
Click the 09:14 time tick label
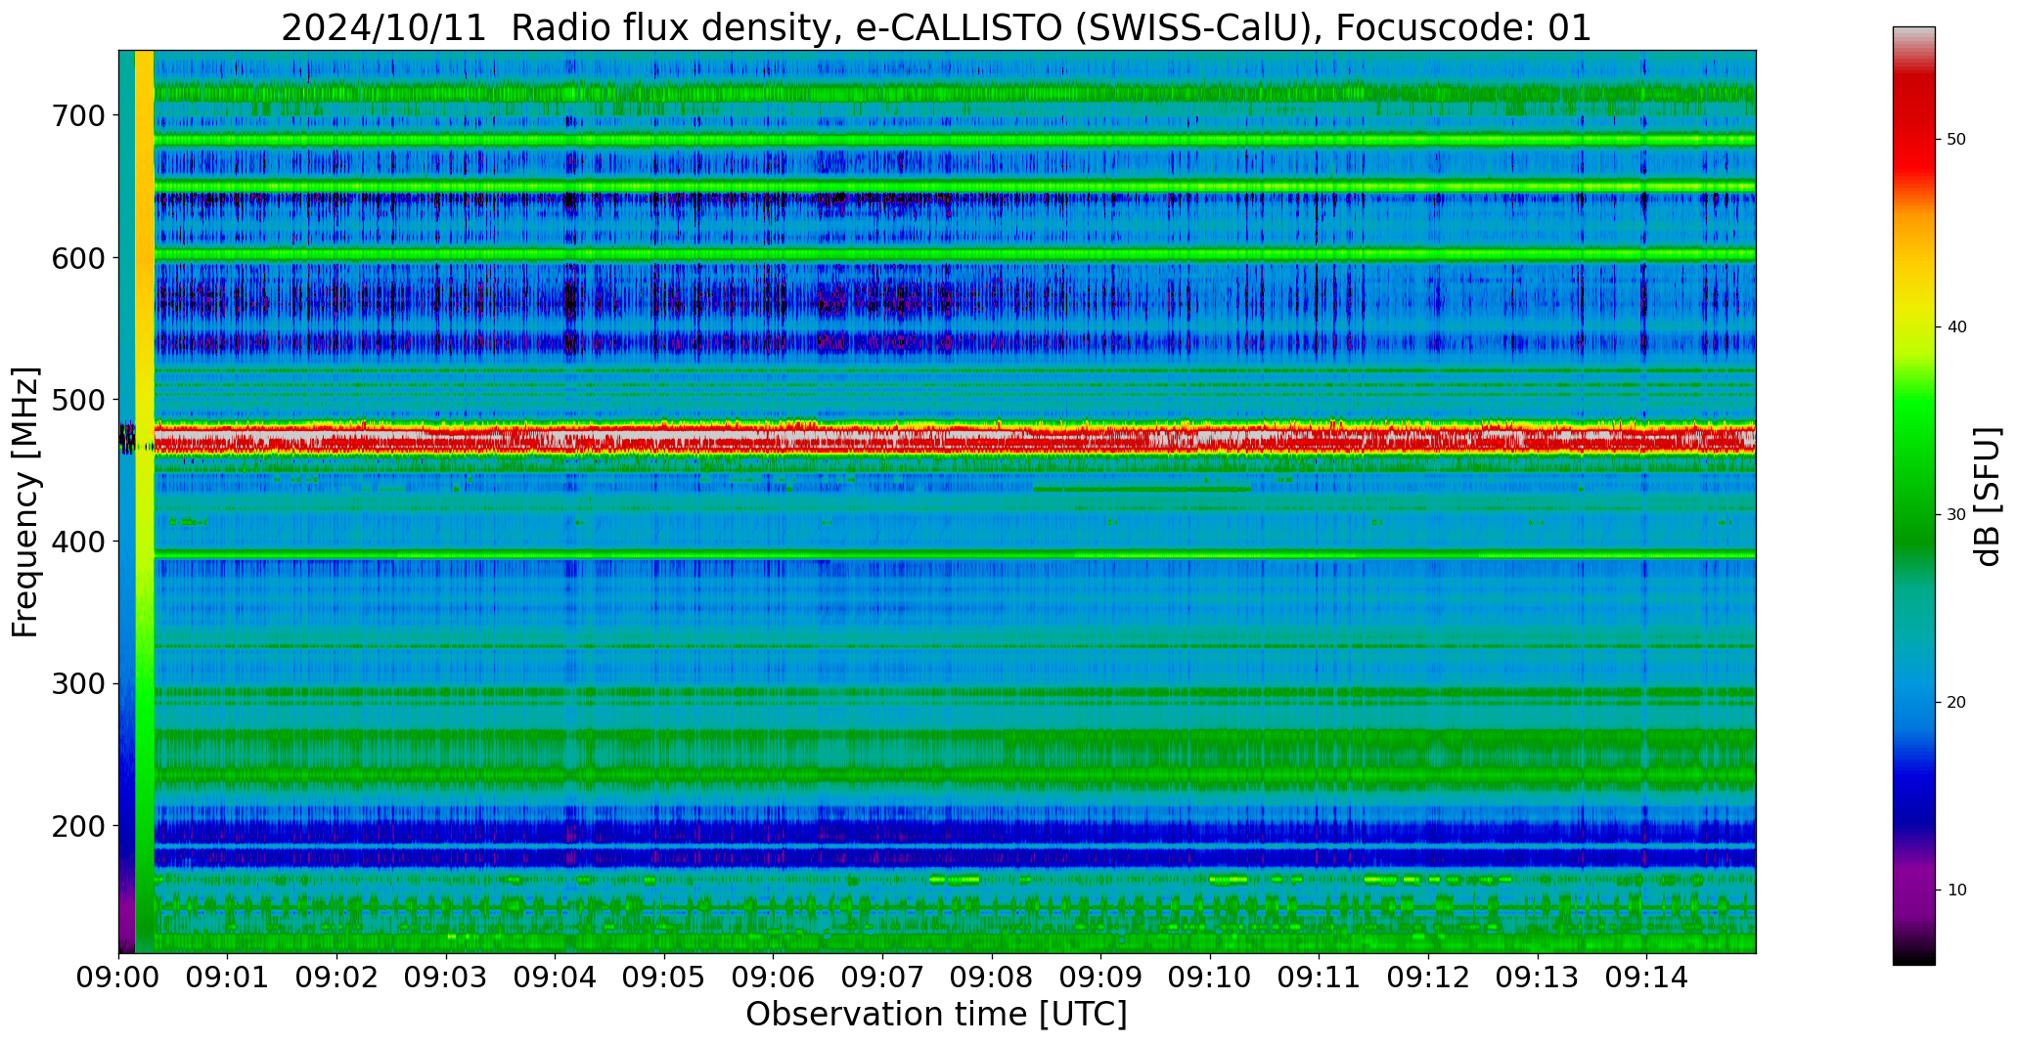[1646, 977]
